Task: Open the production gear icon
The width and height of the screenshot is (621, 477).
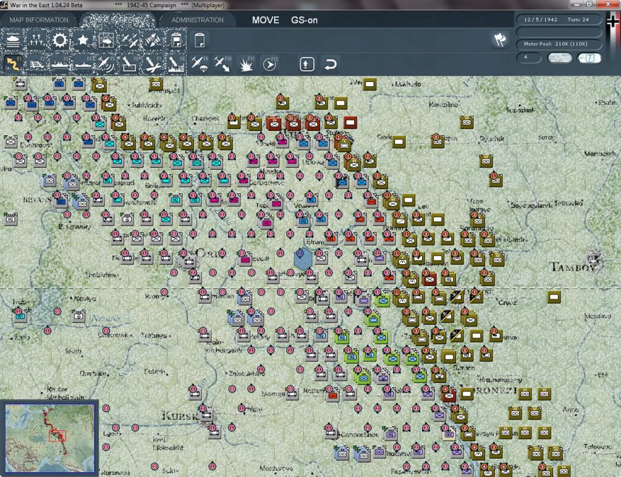Action: pos(60,41)
